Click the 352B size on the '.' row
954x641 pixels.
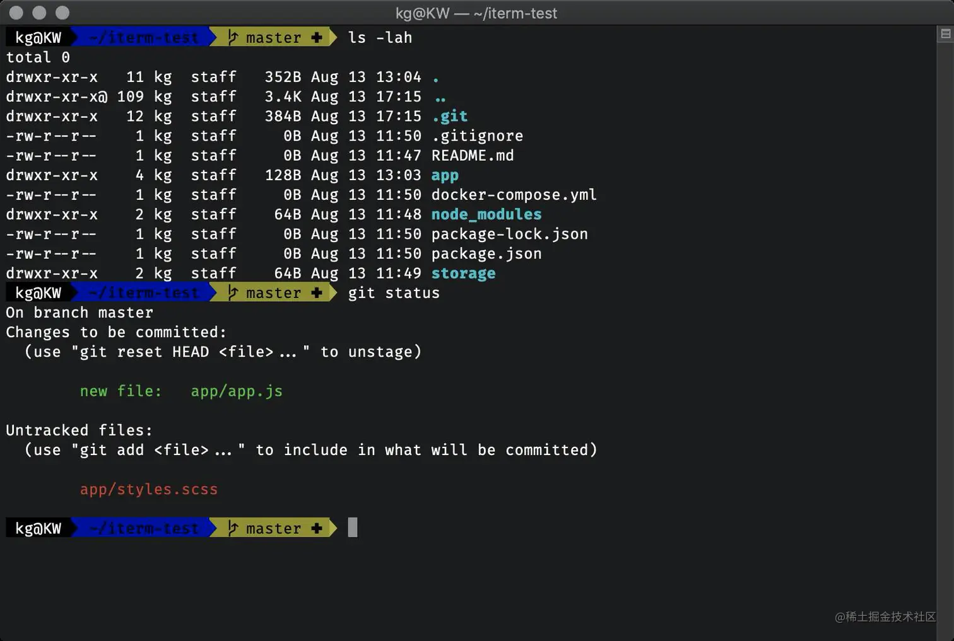pyautogui.click(x=283, y=77)
